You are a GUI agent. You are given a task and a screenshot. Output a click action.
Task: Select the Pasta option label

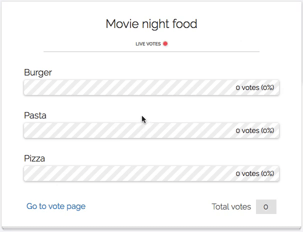pyautogui.click(x=35, y=115)
